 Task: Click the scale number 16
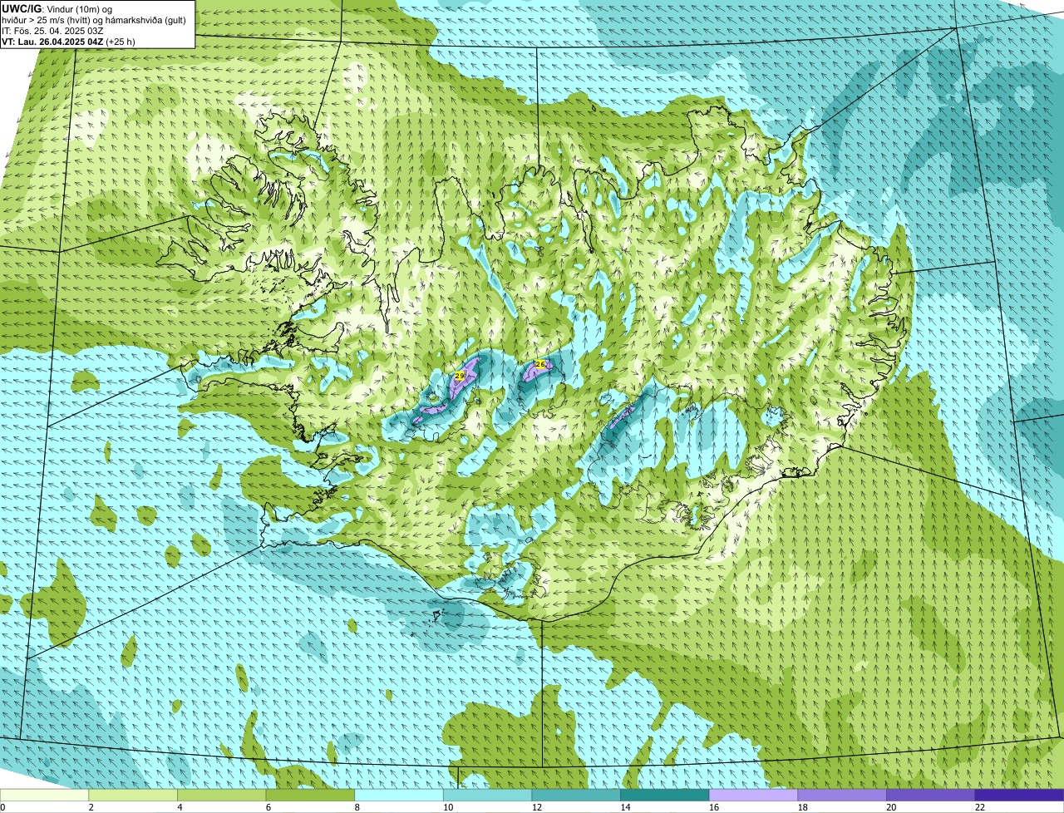714,807
